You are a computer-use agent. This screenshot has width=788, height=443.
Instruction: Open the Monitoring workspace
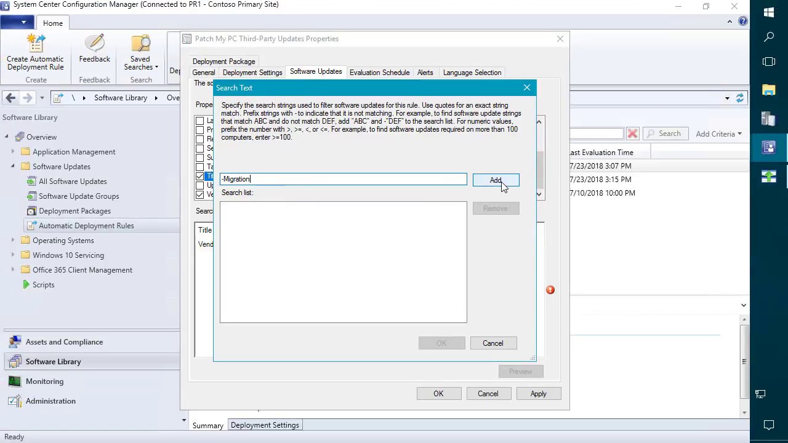[x=44, y=381]
